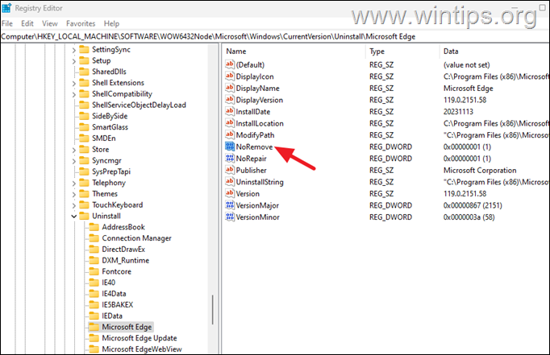550x355 pixels.
Task: Click the VersionMinor data 0x0000003a (58)
Action: coord(469,217)
